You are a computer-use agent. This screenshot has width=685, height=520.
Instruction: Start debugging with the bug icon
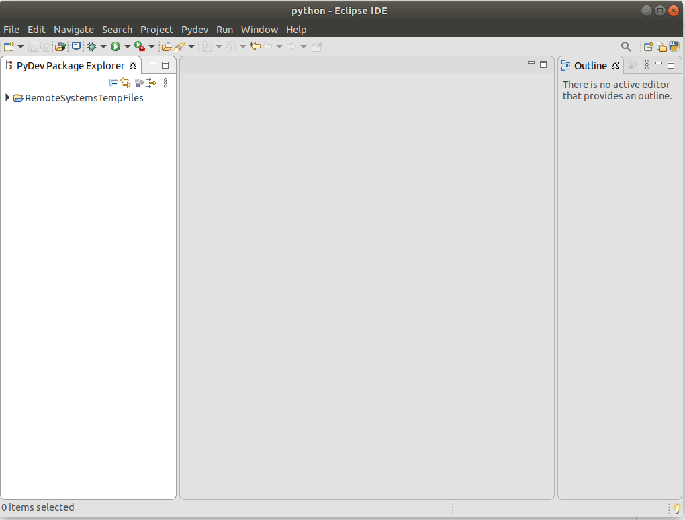pos(92,46)
